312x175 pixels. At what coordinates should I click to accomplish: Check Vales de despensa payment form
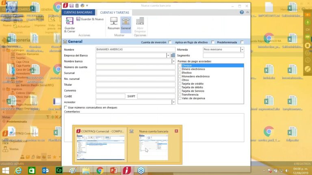click(x=180, y=98)
